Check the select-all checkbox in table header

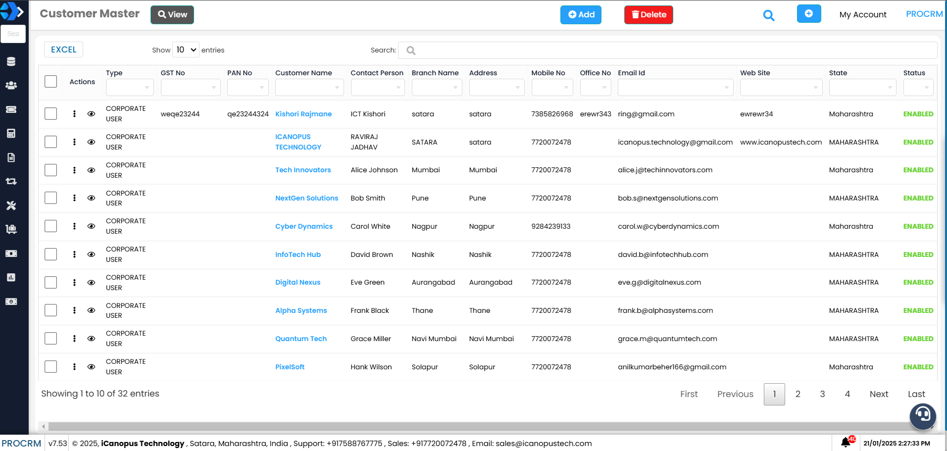[50, 82]
